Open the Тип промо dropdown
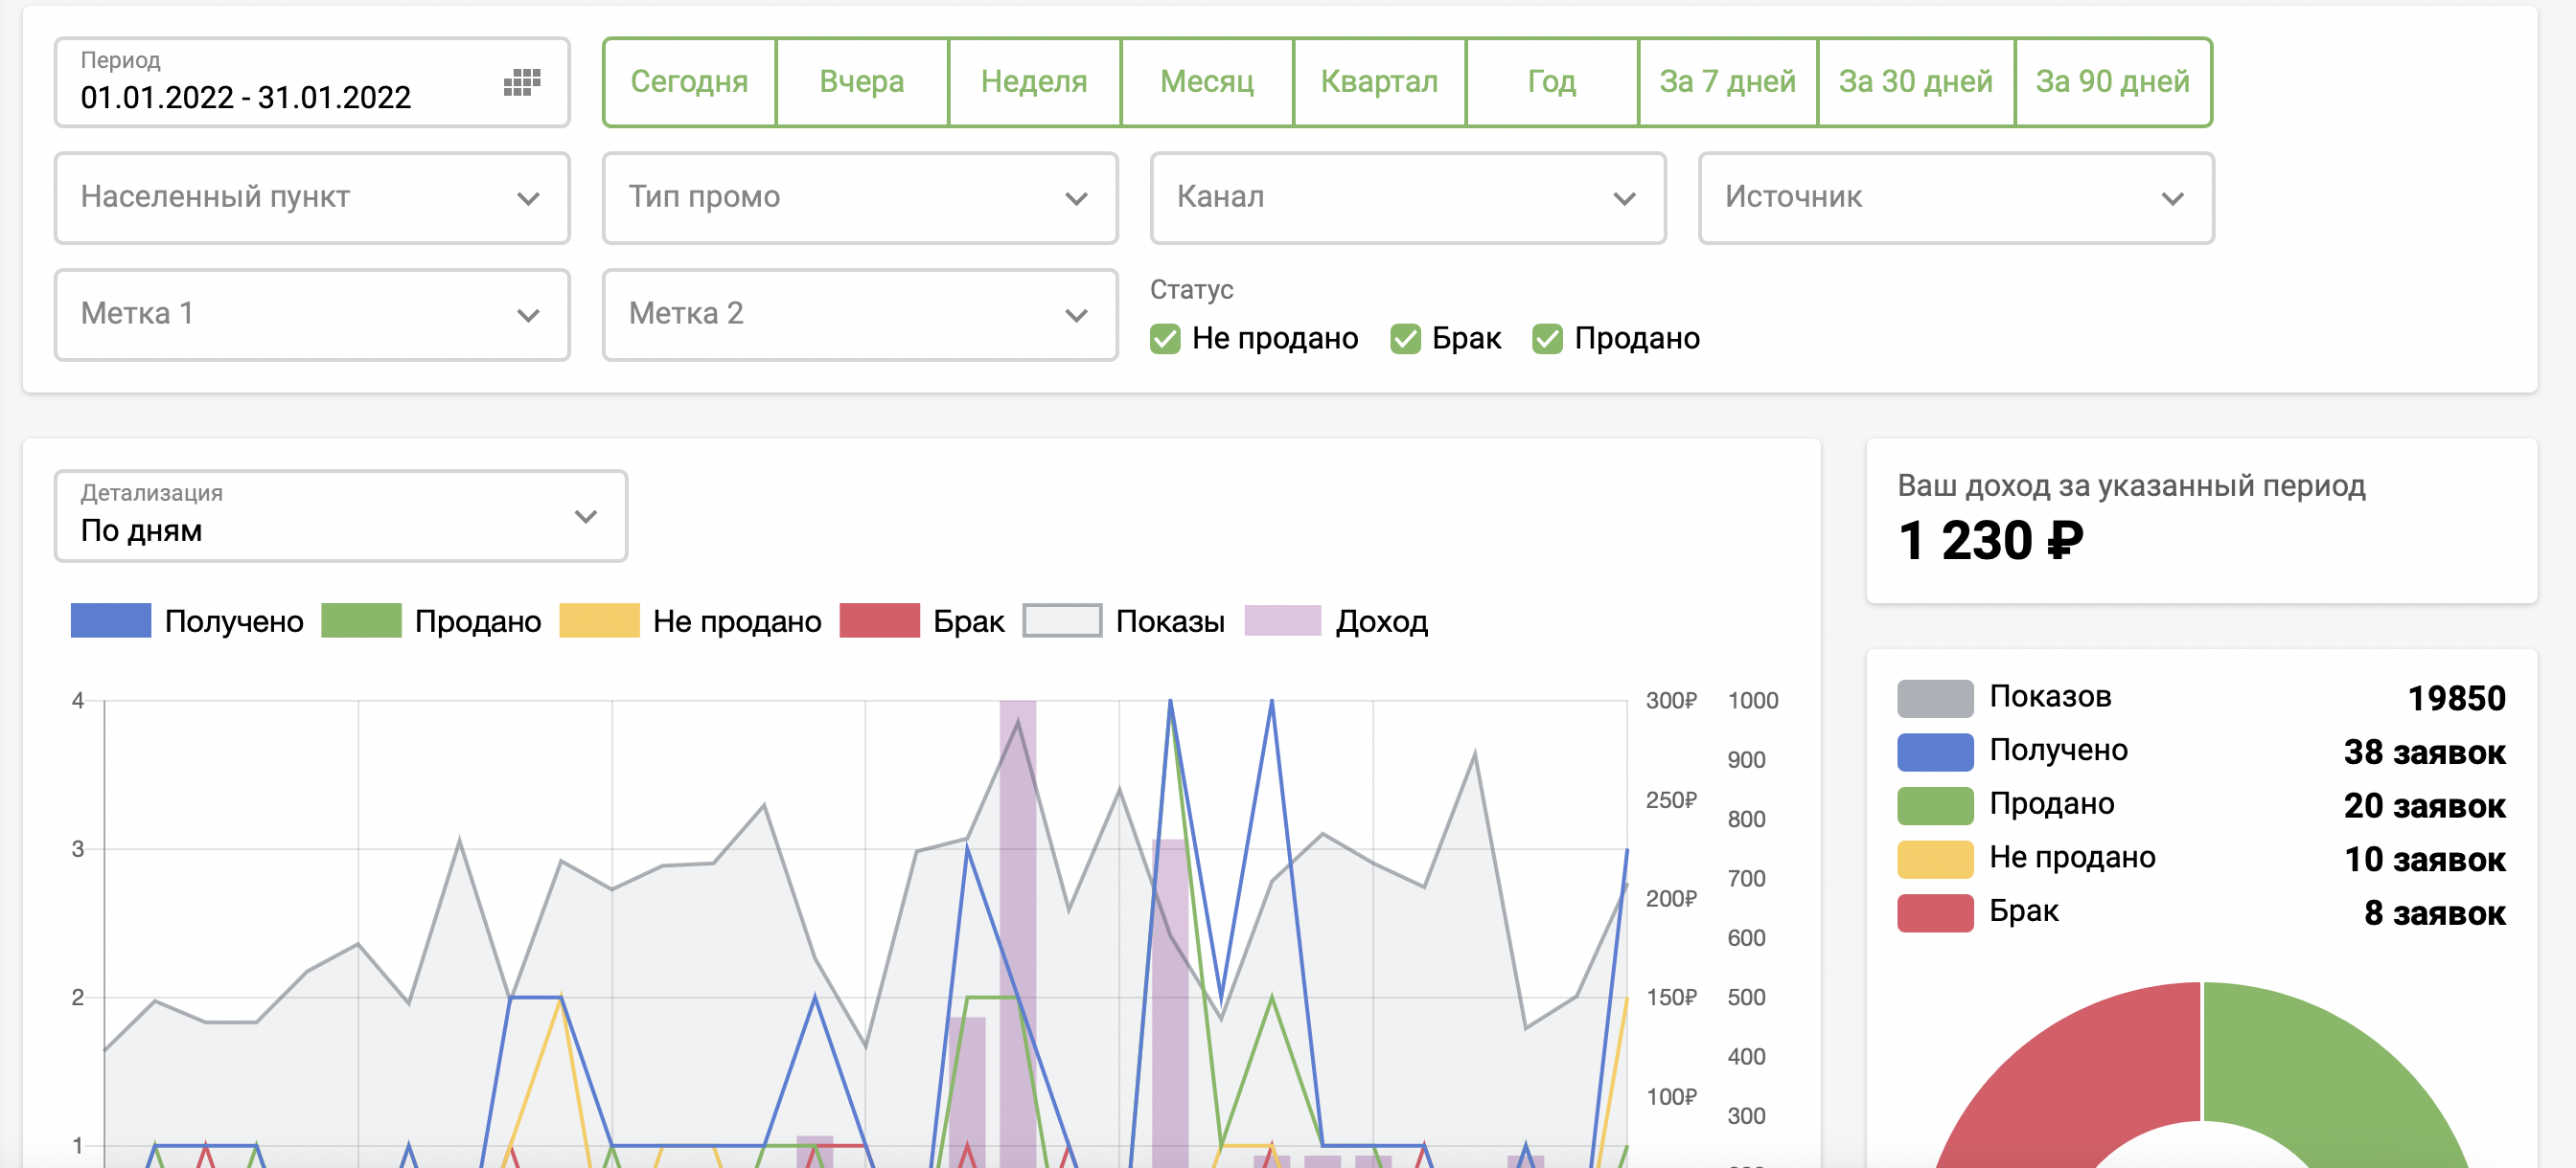The width and height of the screenshot is (2576, 1168). click(860, 198)
